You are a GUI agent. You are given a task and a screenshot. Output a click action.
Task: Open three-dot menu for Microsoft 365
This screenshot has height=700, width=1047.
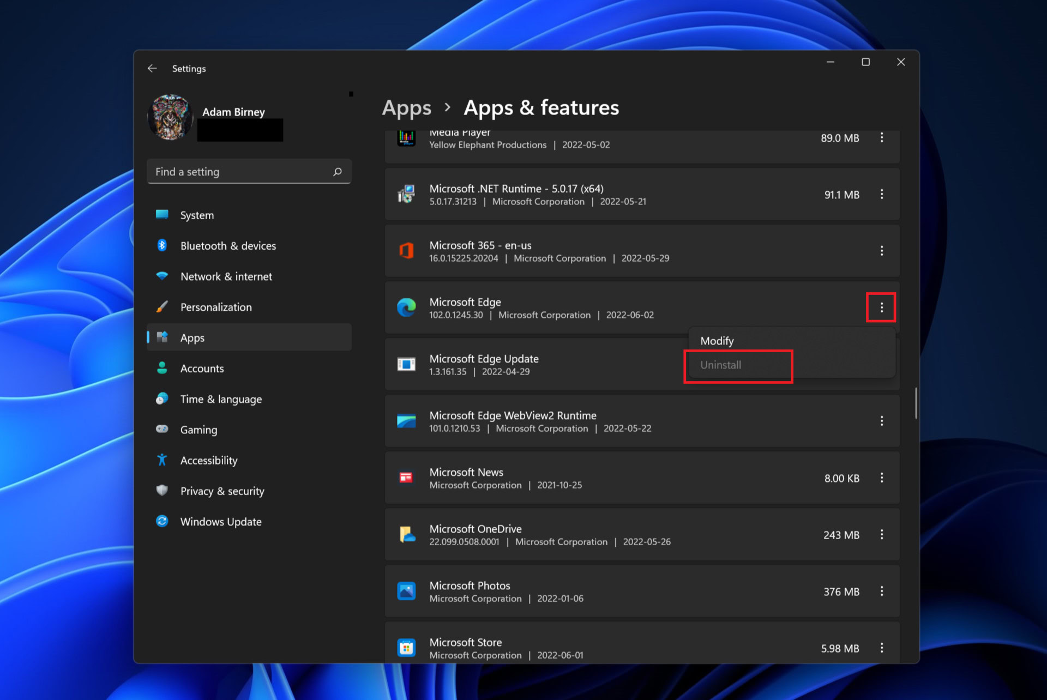click(x=882, y=251)
